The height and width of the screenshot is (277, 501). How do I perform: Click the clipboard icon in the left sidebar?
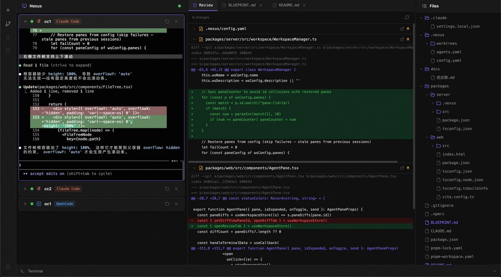coord(7,50)
